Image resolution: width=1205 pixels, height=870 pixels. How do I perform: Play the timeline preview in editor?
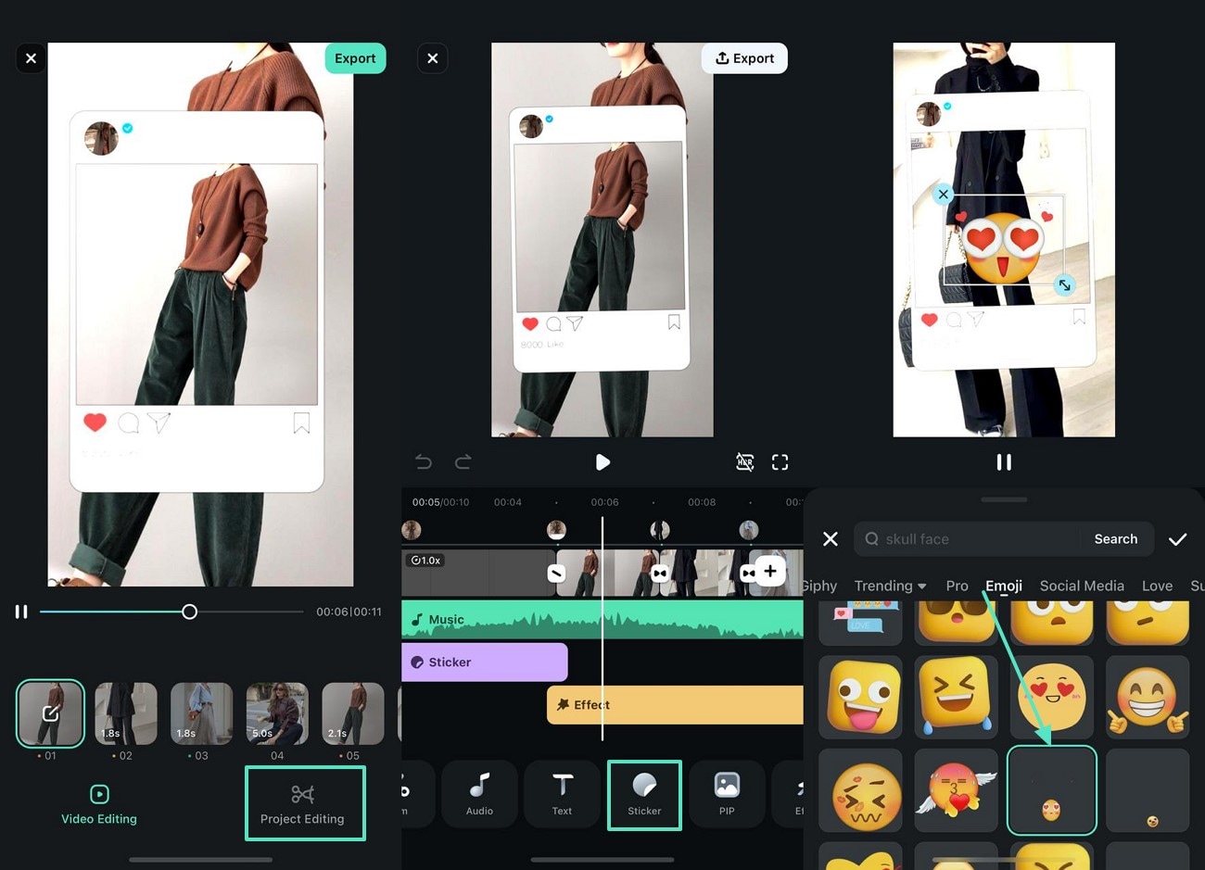tap(602, 462)
